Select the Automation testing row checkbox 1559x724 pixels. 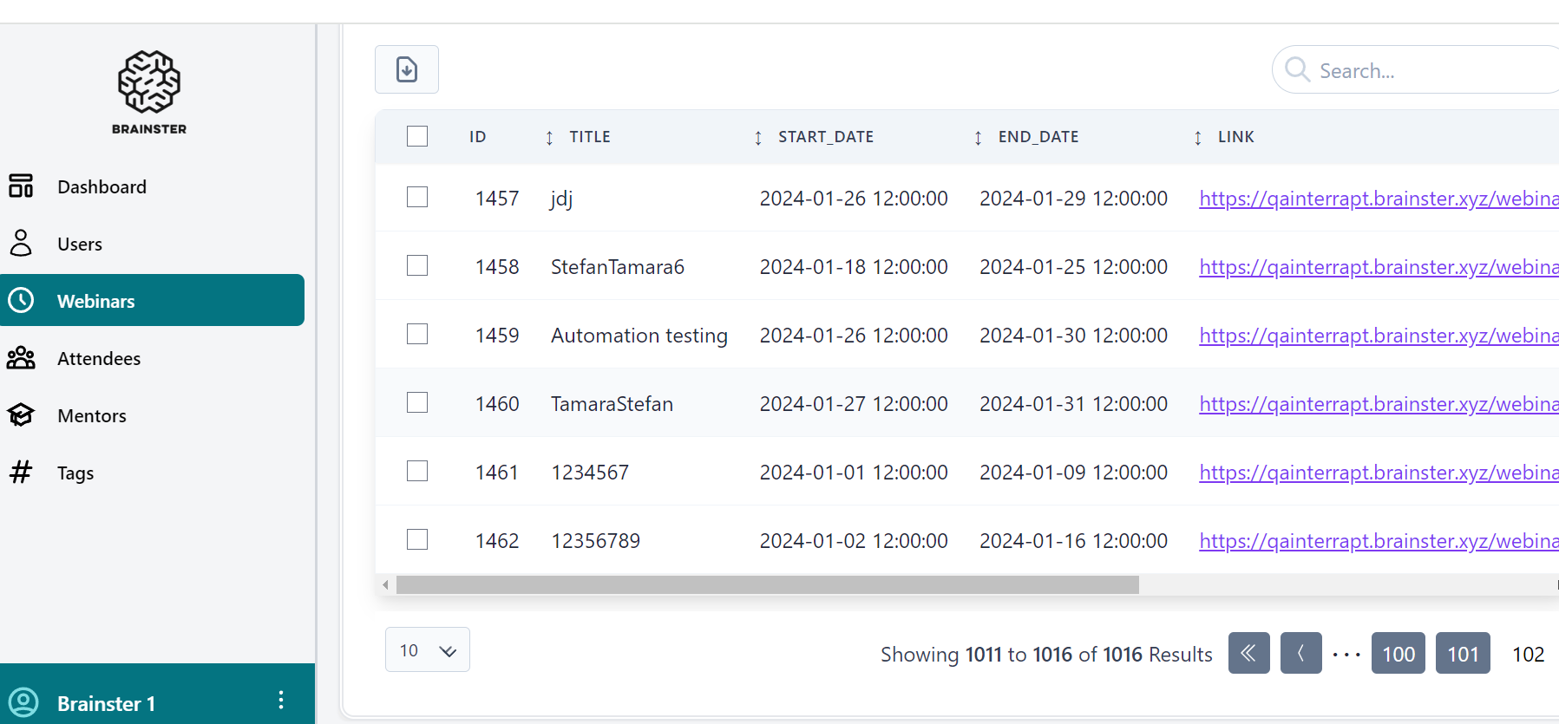click(417, 335)
